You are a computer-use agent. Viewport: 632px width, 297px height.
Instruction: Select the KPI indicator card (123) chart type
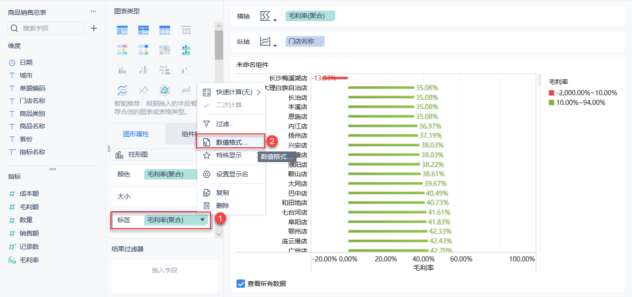(186, 30)
